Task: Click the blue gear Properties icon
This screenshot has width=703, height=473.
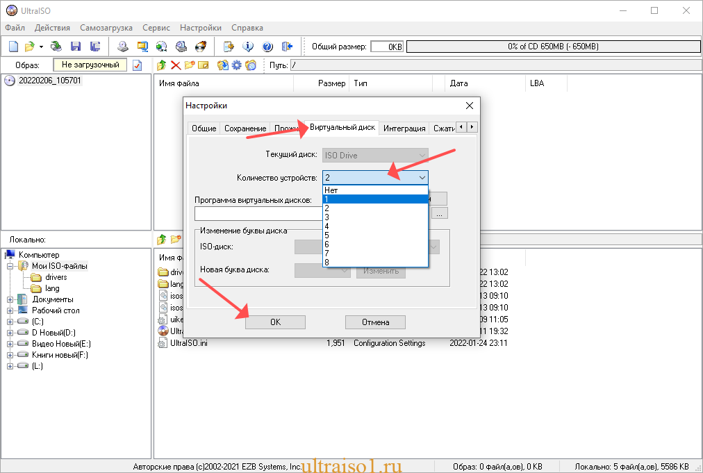Action: click(237, 65)
